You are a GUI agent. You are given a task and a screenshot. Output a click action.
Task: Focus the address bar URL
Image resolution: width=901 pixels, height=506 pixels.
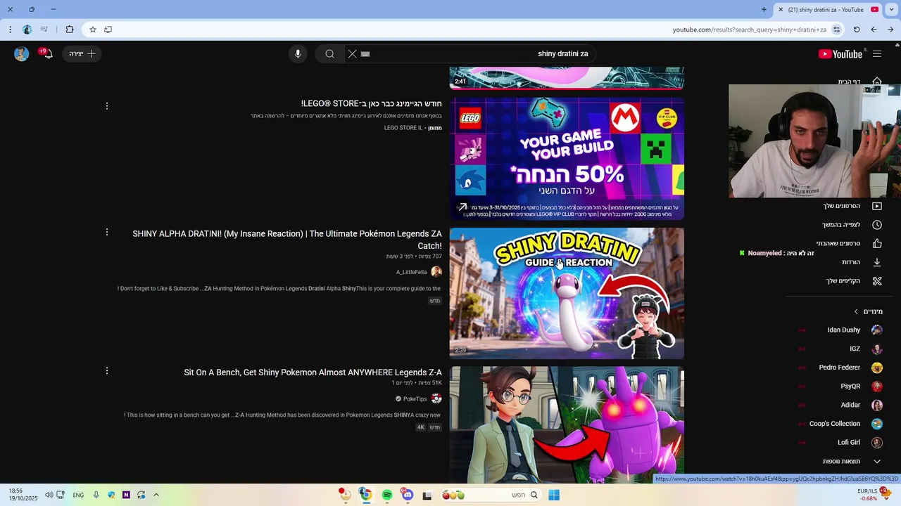click(x=749, y=30)
